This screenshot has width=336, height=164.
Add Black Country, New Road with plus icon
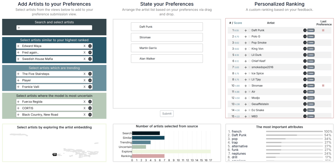[x=18, y=115]
